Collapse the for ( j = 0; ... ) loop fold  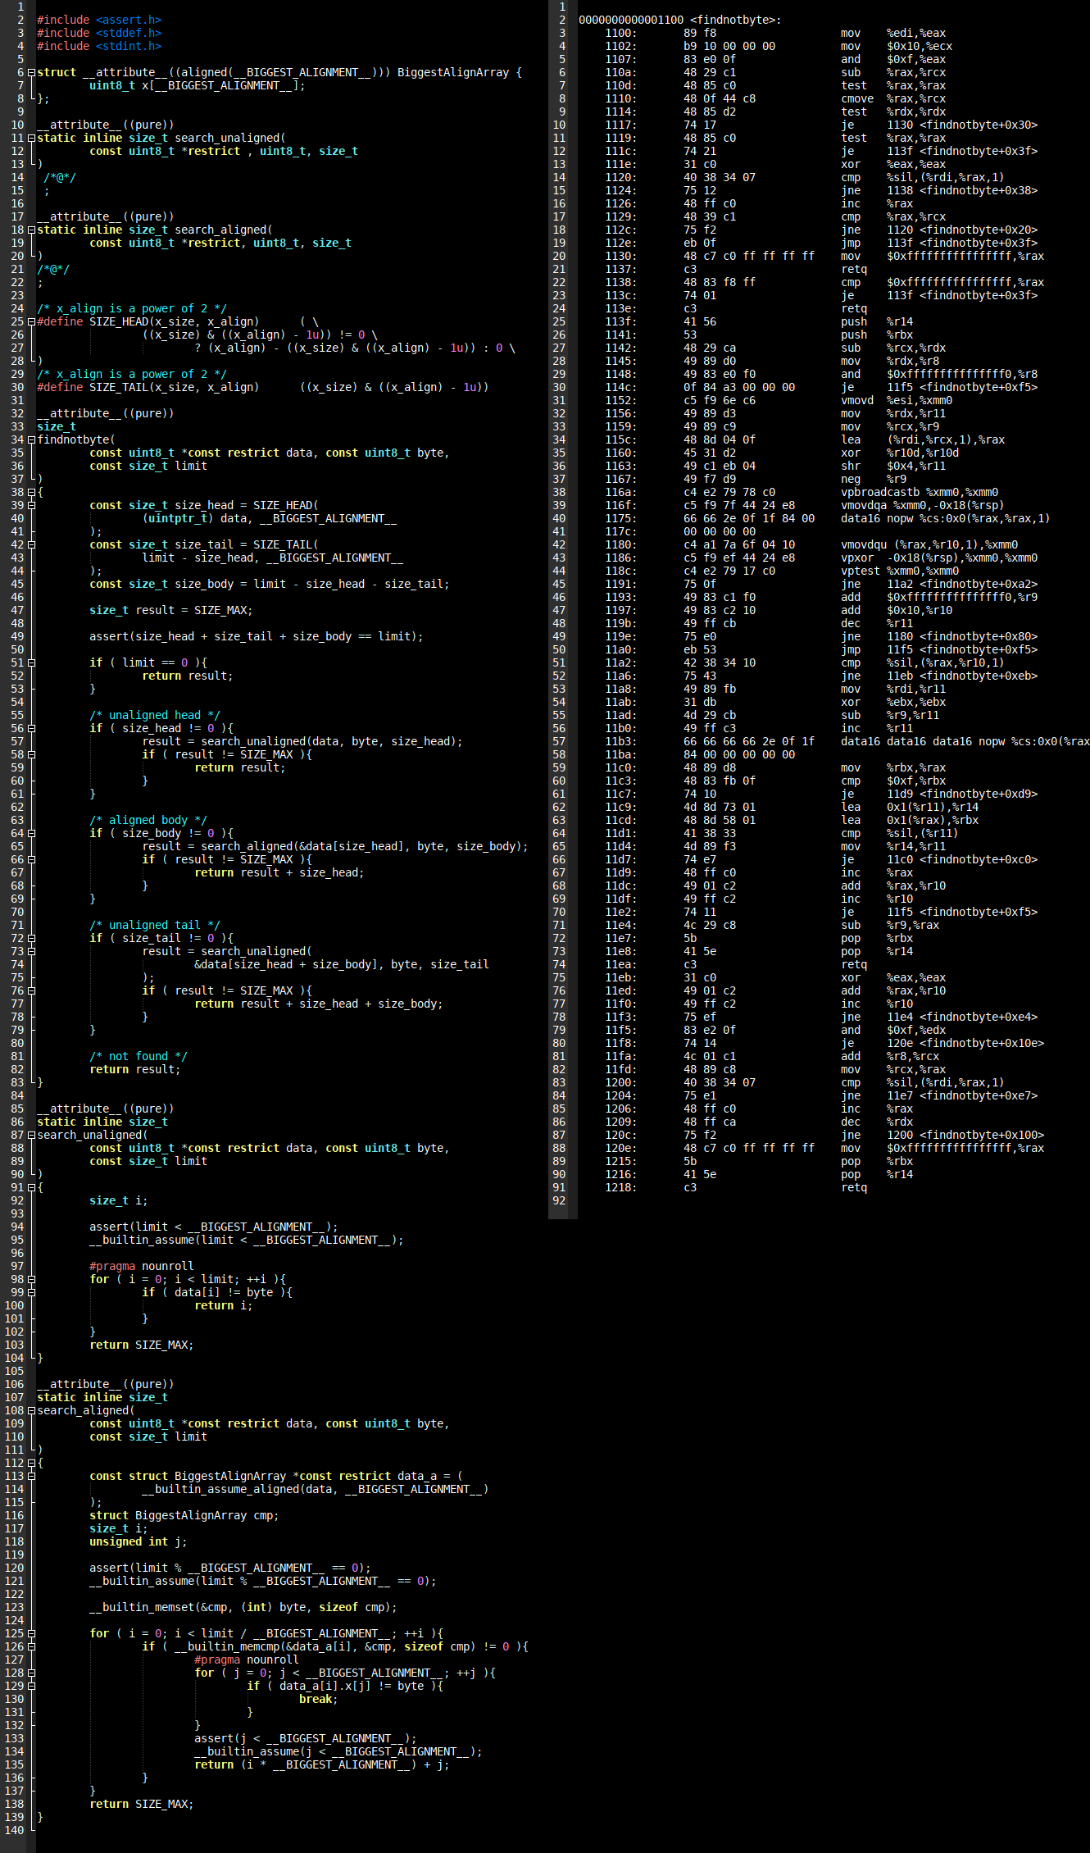tap(31, 1673)
